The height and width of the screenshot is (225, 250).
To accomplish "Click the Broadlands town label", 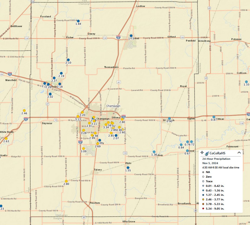I will [x=184, y=203].
